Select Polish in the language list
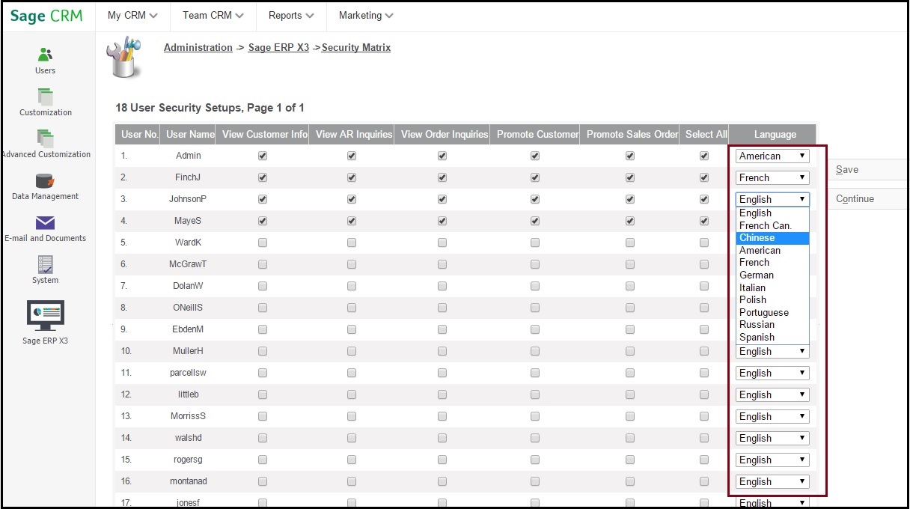 (772, 299)
